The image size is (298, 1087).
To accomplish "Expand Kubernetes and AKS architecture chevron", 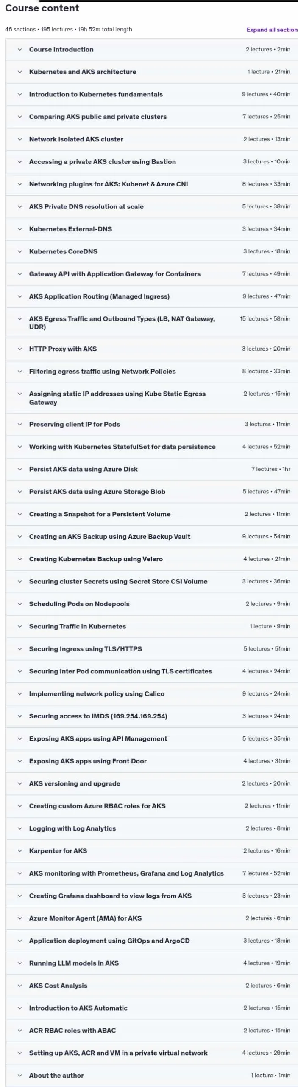I will [x=19, y=72].
